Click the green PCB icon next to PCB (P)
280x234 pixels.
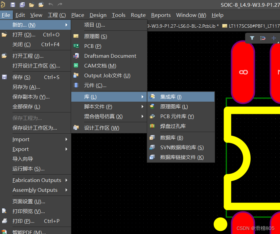(76, 46)
